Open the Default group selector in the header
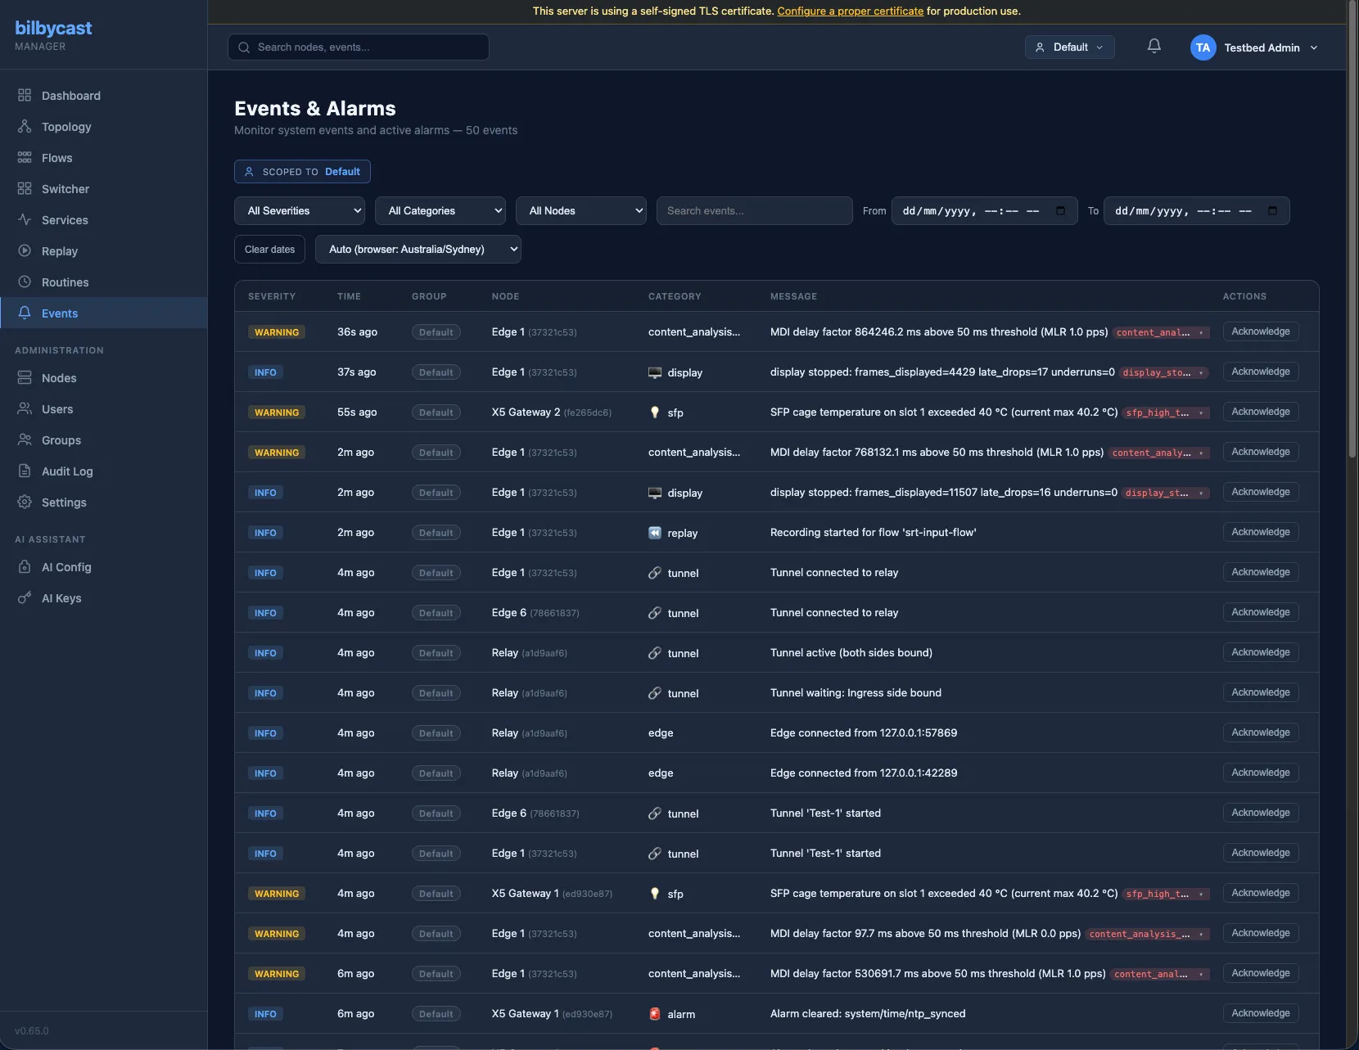Screen dimensions: 1359x1050 point(1070,47)
